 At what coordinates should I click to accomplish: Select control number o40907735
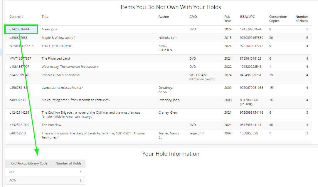point(17,100)
